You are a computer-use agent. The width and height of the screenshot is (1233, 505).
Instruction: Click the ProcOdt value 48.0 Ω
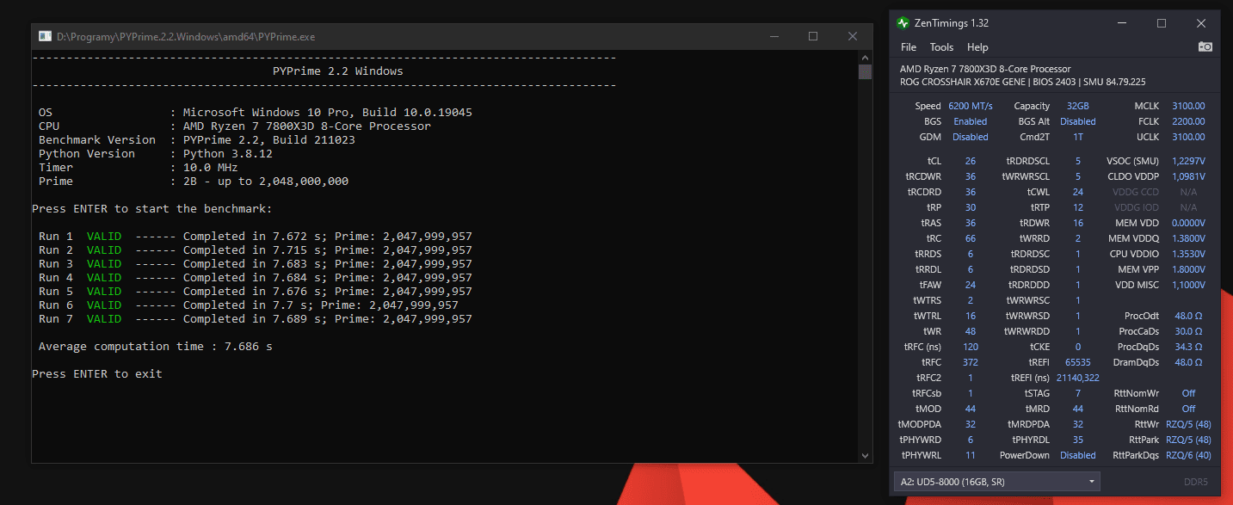point(1188,316)
